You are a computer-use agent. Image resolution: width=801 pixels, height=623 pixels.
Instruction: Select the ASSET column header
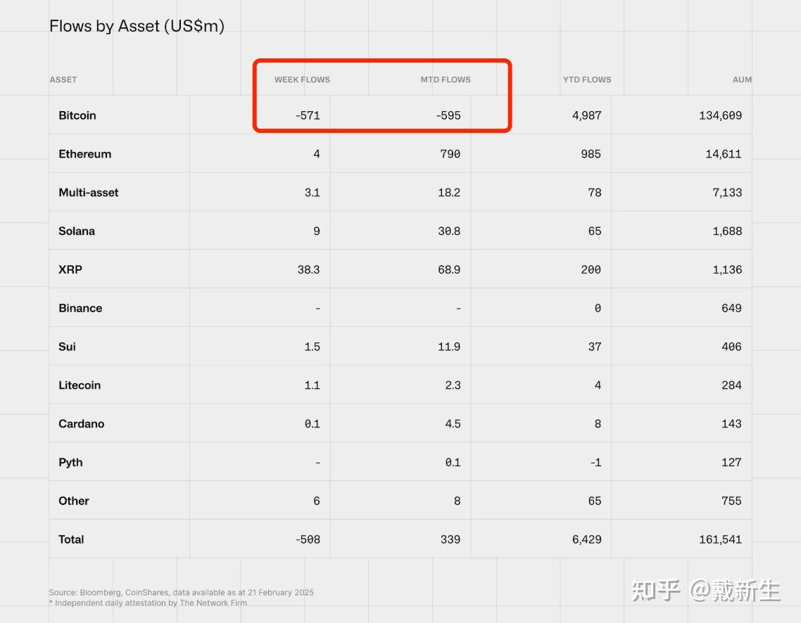click(x=63, y=79)
